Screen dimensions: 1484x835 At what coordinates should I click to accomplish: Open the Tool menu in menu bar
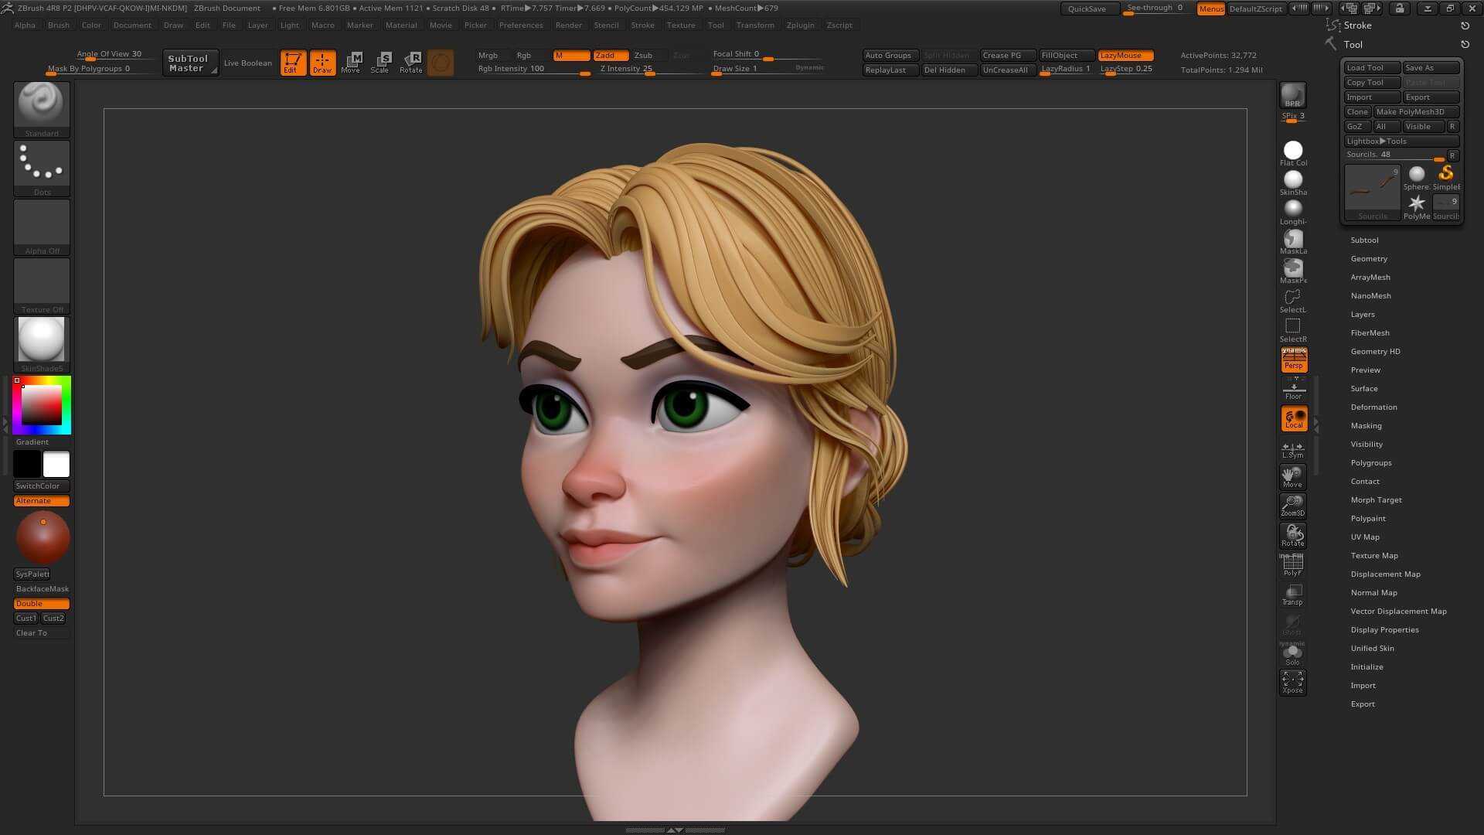click(716, 25)
